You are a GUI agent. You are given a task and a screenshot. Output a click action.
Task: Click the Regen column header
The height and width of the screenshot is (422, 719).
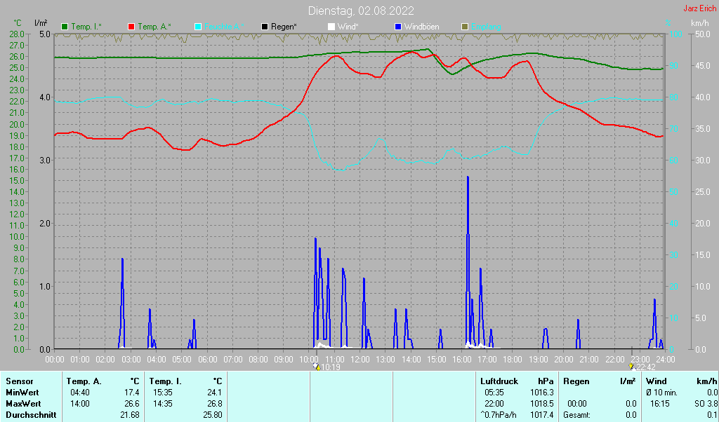click(576, 381)
